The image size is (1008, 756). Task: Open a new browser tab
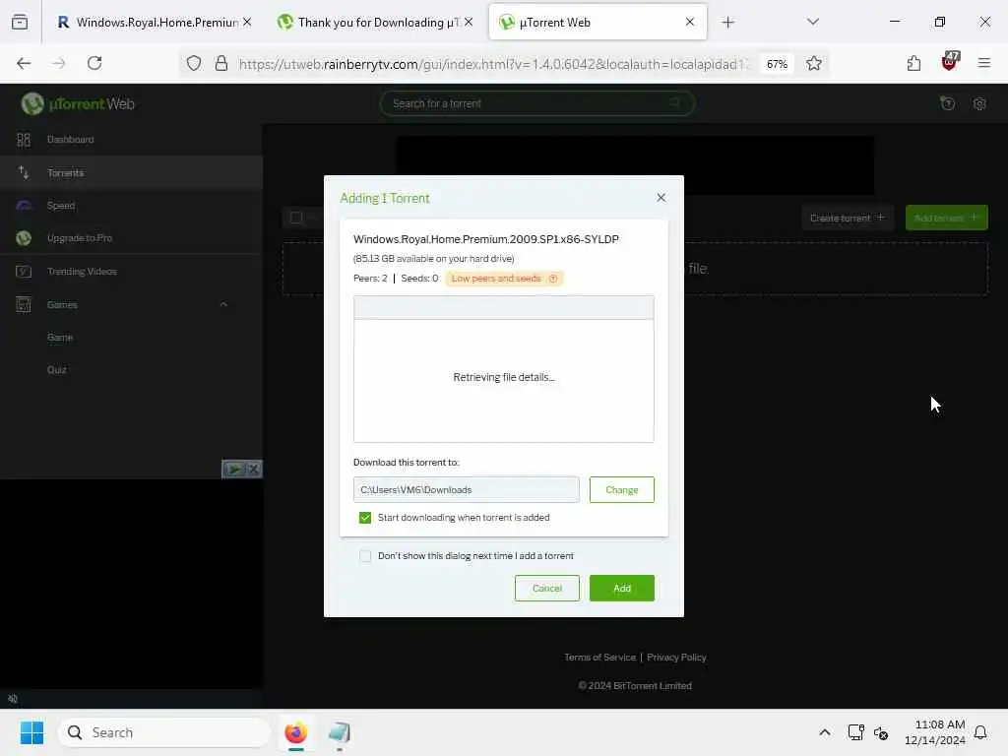tap(727, 23)
